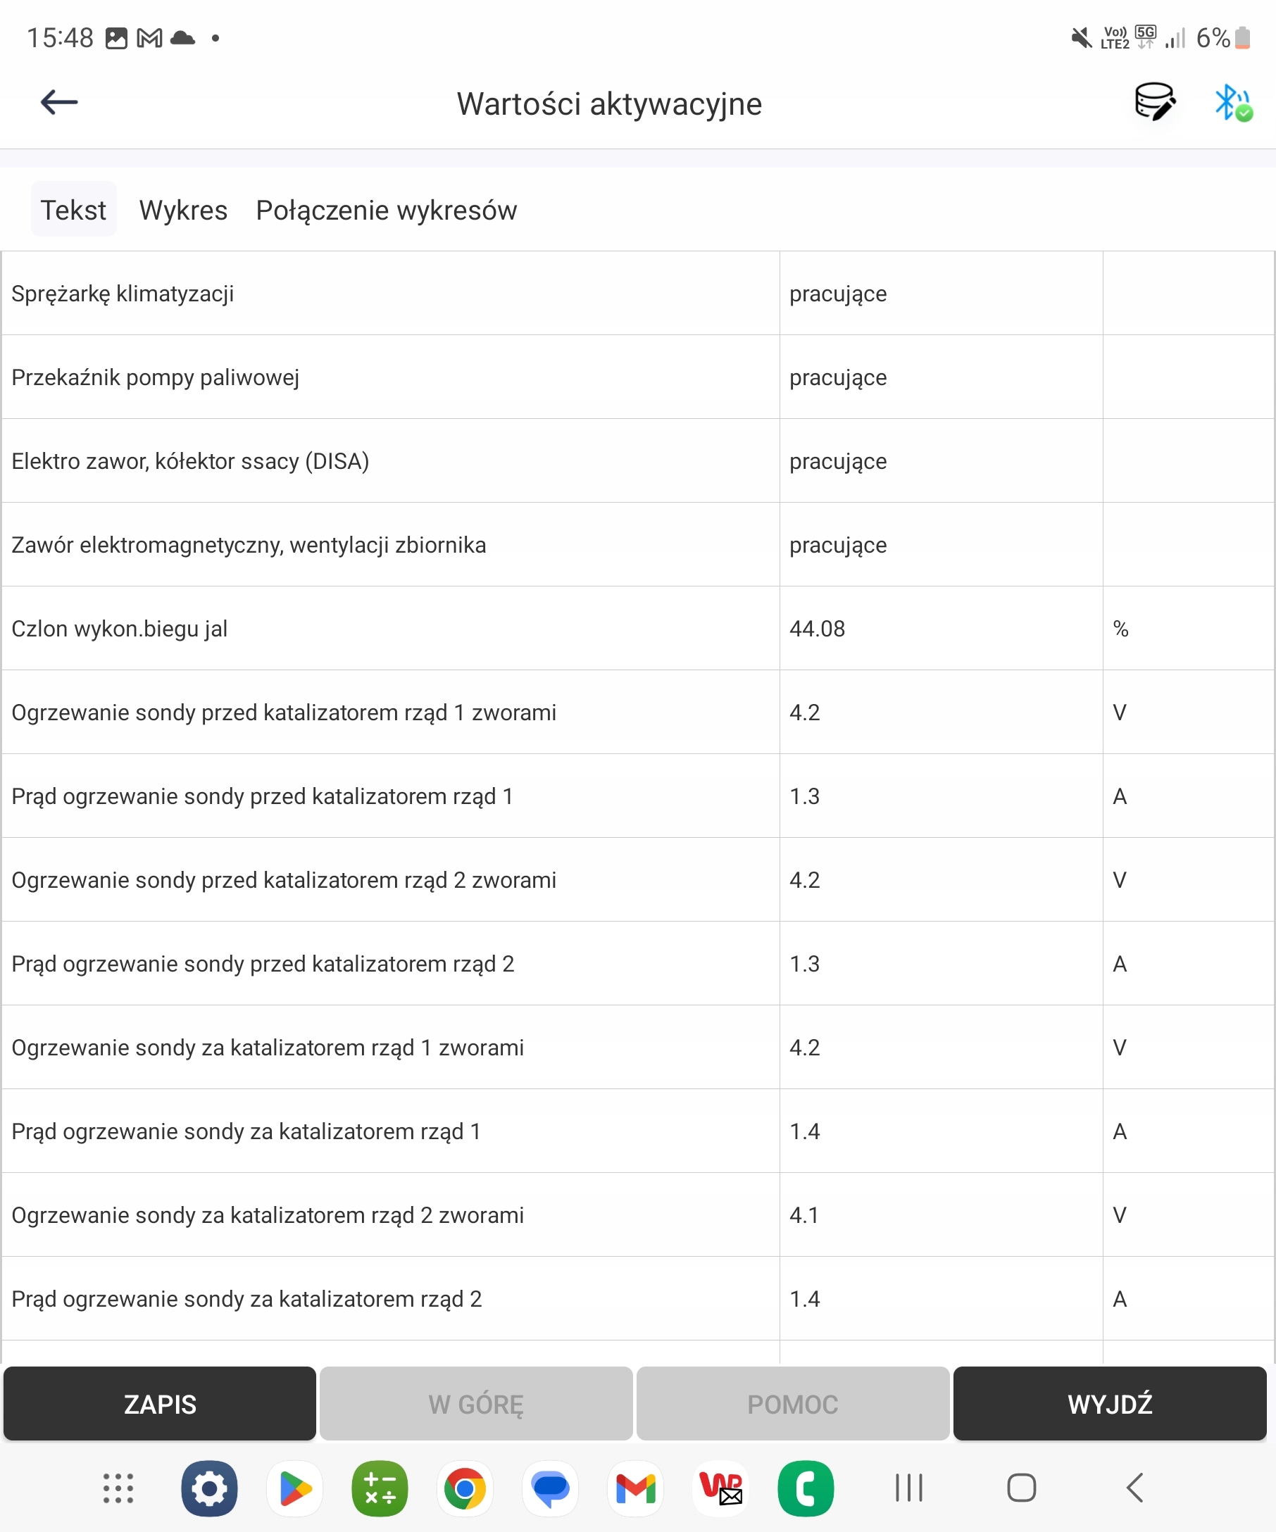The image size is (1276, 1532).
Task: Tap the W GÓRĘ button
Action: [475, 1404]
